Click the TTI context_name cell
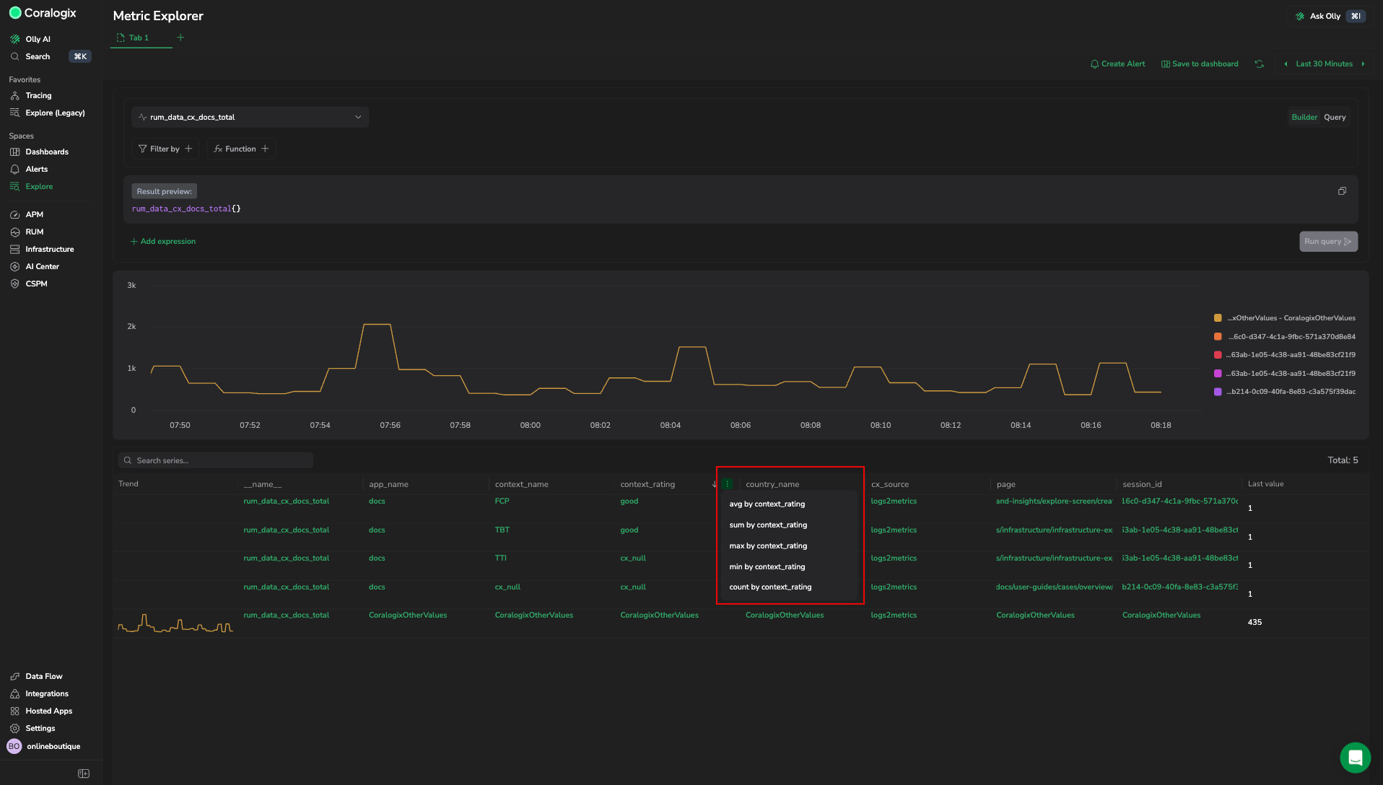The width and height of the screenshot is (1383, 785). (500, 558)
